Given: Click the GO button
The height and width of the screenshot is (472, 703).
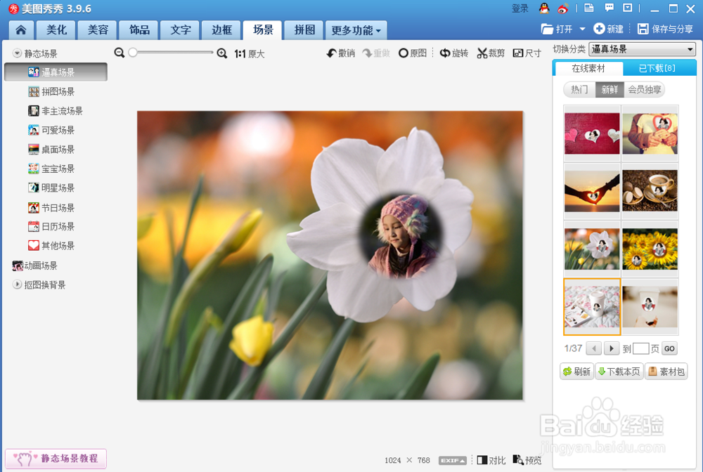Looking at the screenshot, I should coord(669,348).
